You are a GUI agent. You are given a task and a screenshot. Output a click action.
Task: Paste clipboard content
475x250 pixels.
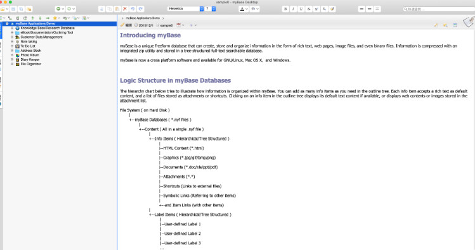[117, 9]
